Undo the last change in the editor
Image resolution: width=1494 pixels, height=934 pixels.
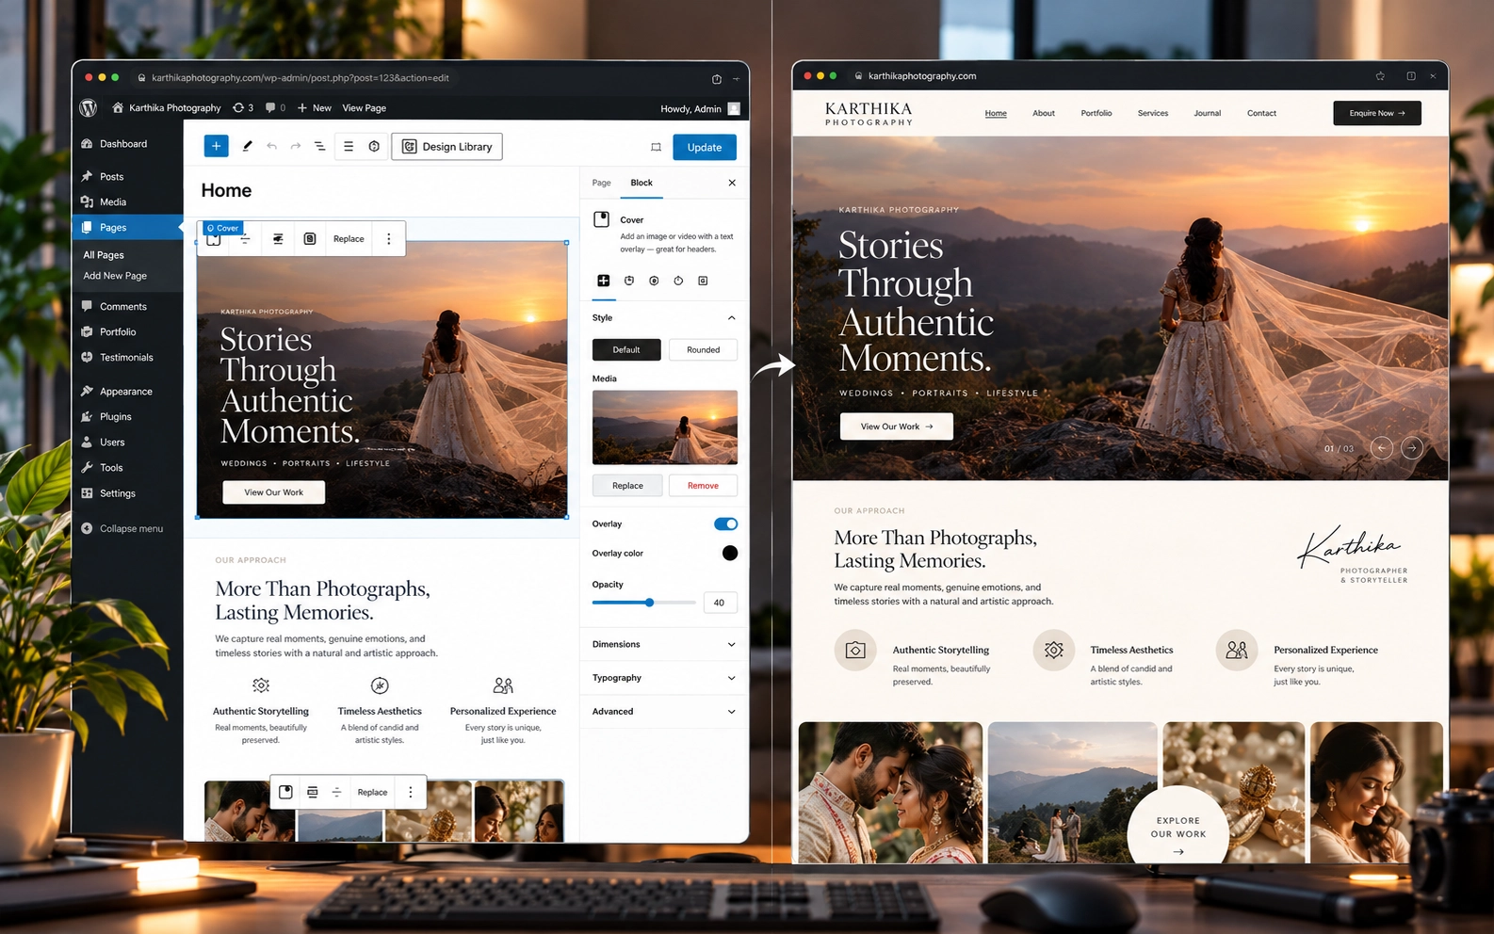pyautogui.click(x=271, y=146)
